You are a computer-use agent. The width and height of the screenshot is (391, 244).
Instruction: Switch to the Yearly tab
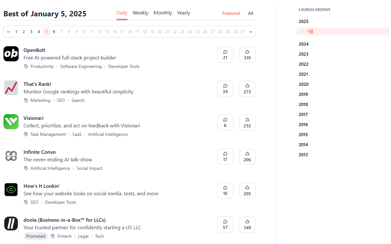[184, 13]
